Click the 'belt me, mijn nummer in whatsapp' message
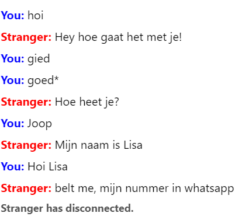Image resolution: width=235 pixels, height=220 pixels. click(x=144, y=188)
